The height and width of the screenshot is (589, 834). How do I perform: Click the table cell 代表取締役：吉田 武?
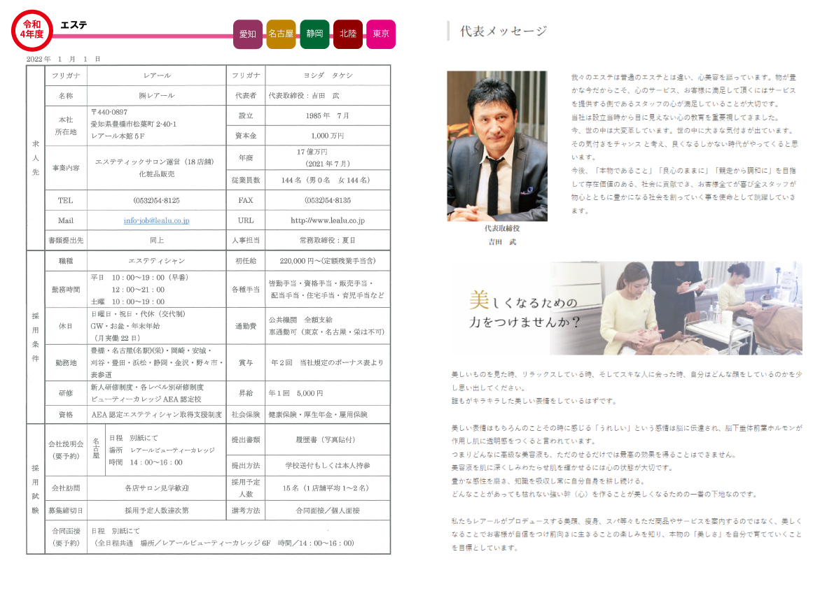[x=328, y=96]
